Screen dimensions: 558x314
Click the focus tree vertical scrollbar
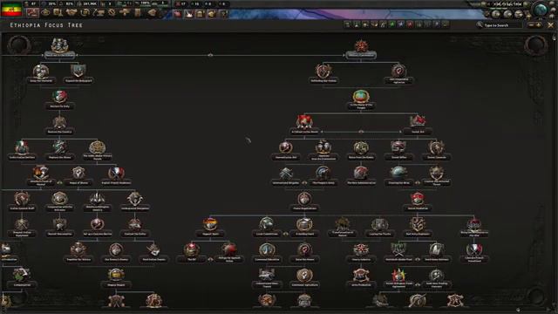tap(555, 171)
